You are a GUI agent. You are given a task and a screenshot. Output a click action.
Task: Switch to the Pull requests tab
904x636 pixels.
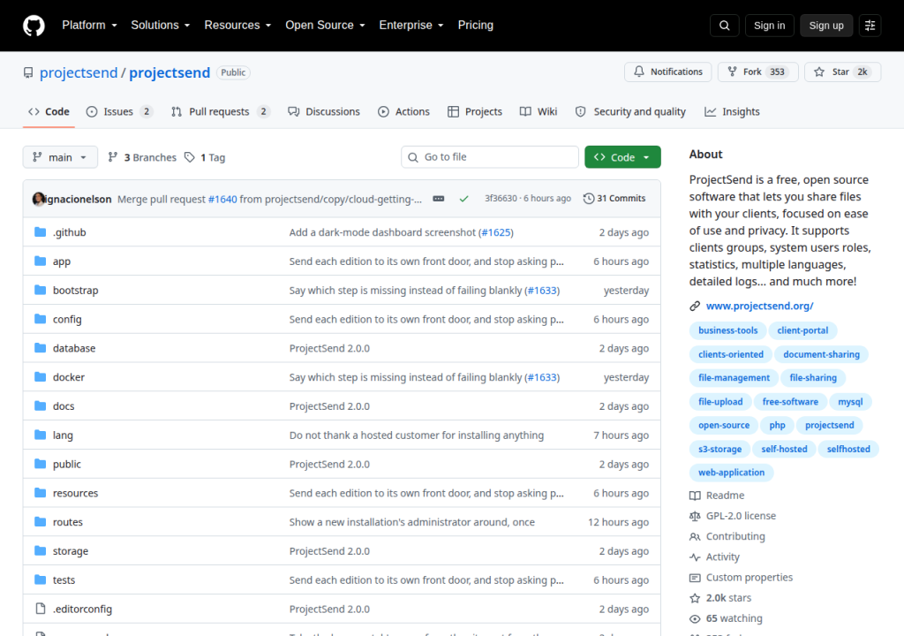(x=220, y=111)
